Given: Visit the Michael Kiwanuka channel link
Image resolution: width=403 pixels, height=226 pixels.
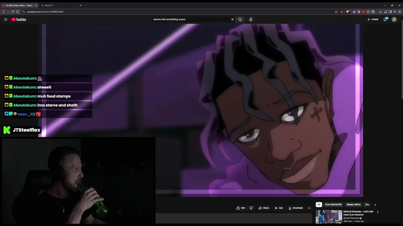Looking at the screenshot, I should [x=351, y=218].
